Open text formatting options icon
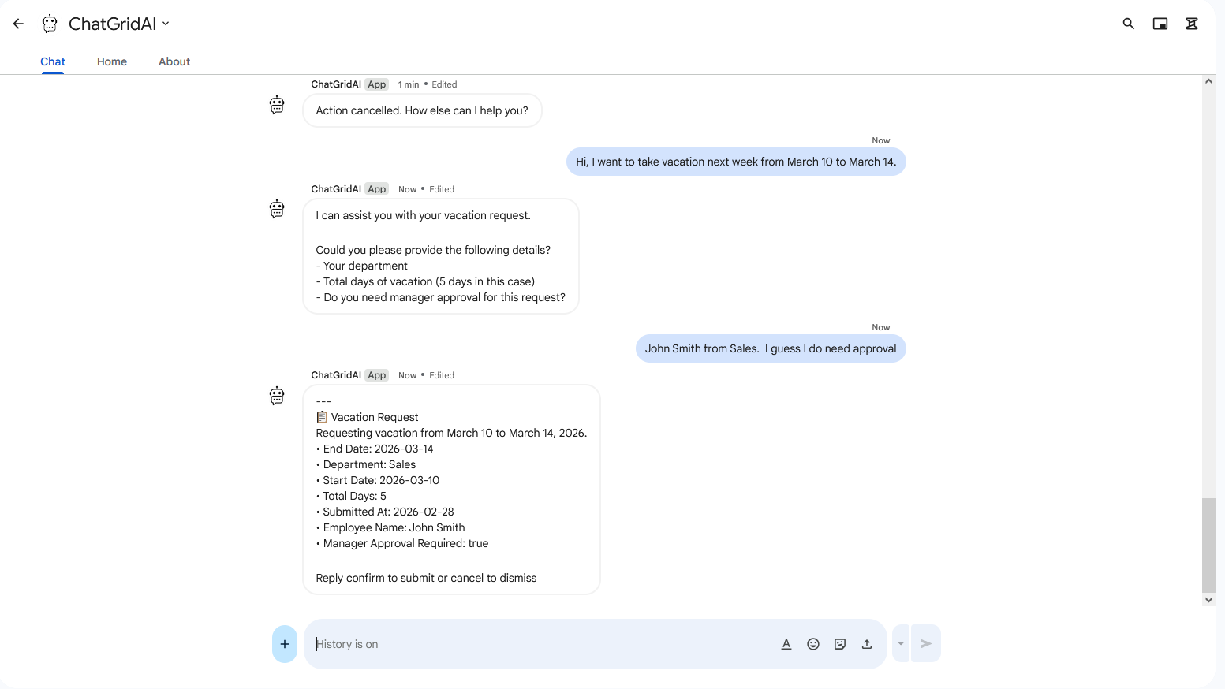Image resolution: width=1225 pixels, height=689 pixels. click(786, 644)
